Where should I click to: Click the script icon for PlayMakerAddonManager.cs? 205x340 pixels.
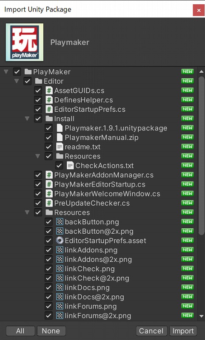pos(49,175)
